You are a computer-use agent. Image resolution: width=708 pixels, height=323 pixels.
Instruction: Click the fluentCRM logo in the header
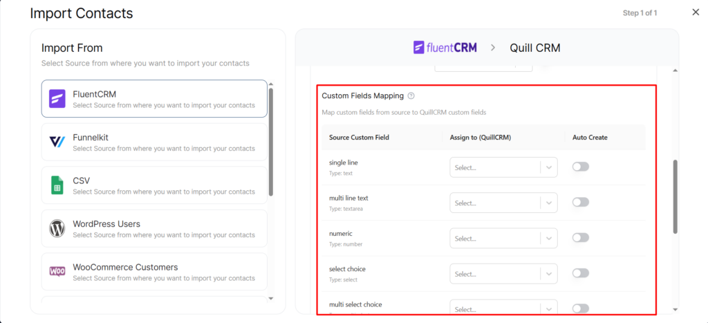pyautogui.click(x=445, y=48)
